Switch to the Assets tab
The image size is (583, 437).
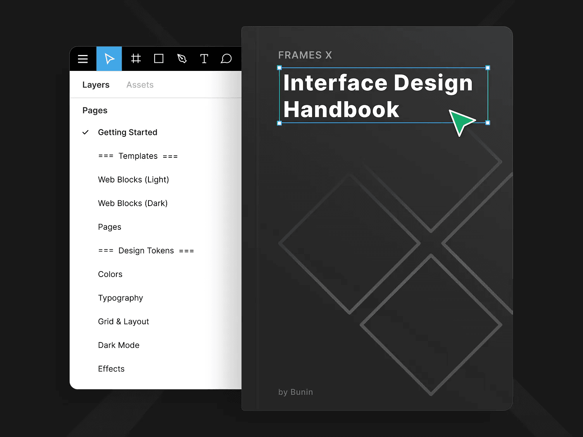(x=140, y=84)
